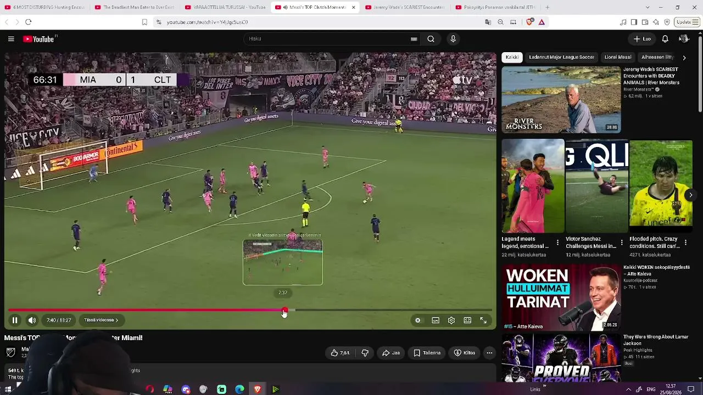Open the YouTube guide hamburger menu
Image resolution: width=703 pixels, height=395 pixels.
tap(11, 39)
